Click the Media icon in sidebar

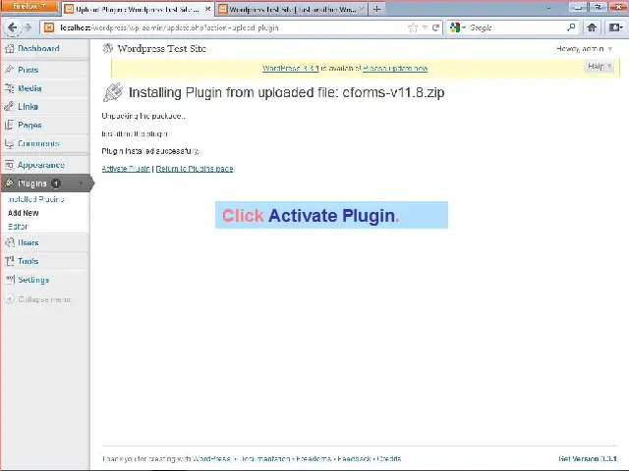[x=9, y=88]
